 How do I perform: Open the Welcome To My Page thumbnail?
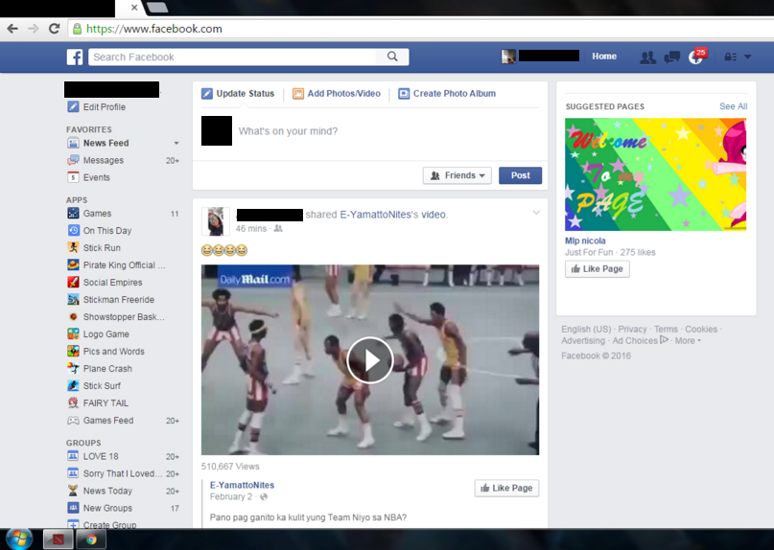[x=655, y=174]
